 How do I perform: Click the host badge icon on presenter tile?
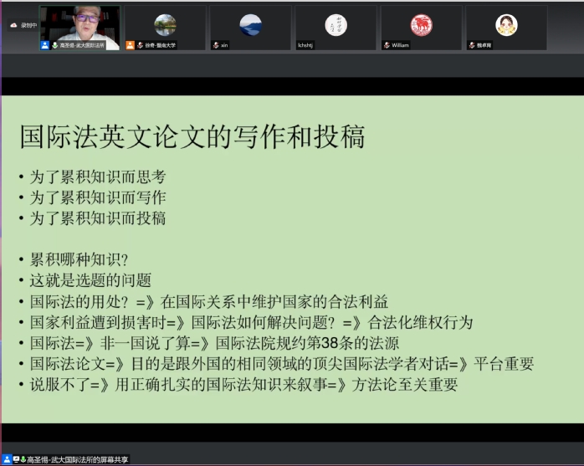tap(44, 45)
